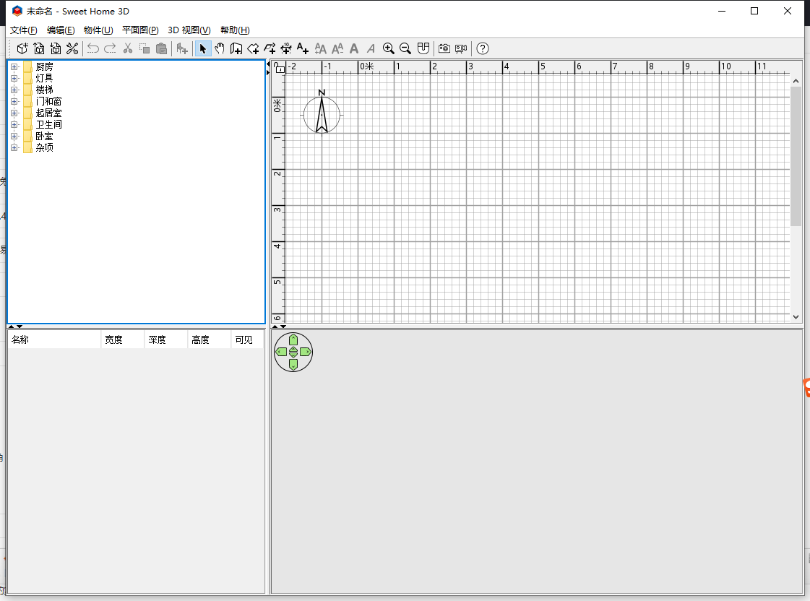Click the 3D view center elevation control

click(x=293, y=352)
